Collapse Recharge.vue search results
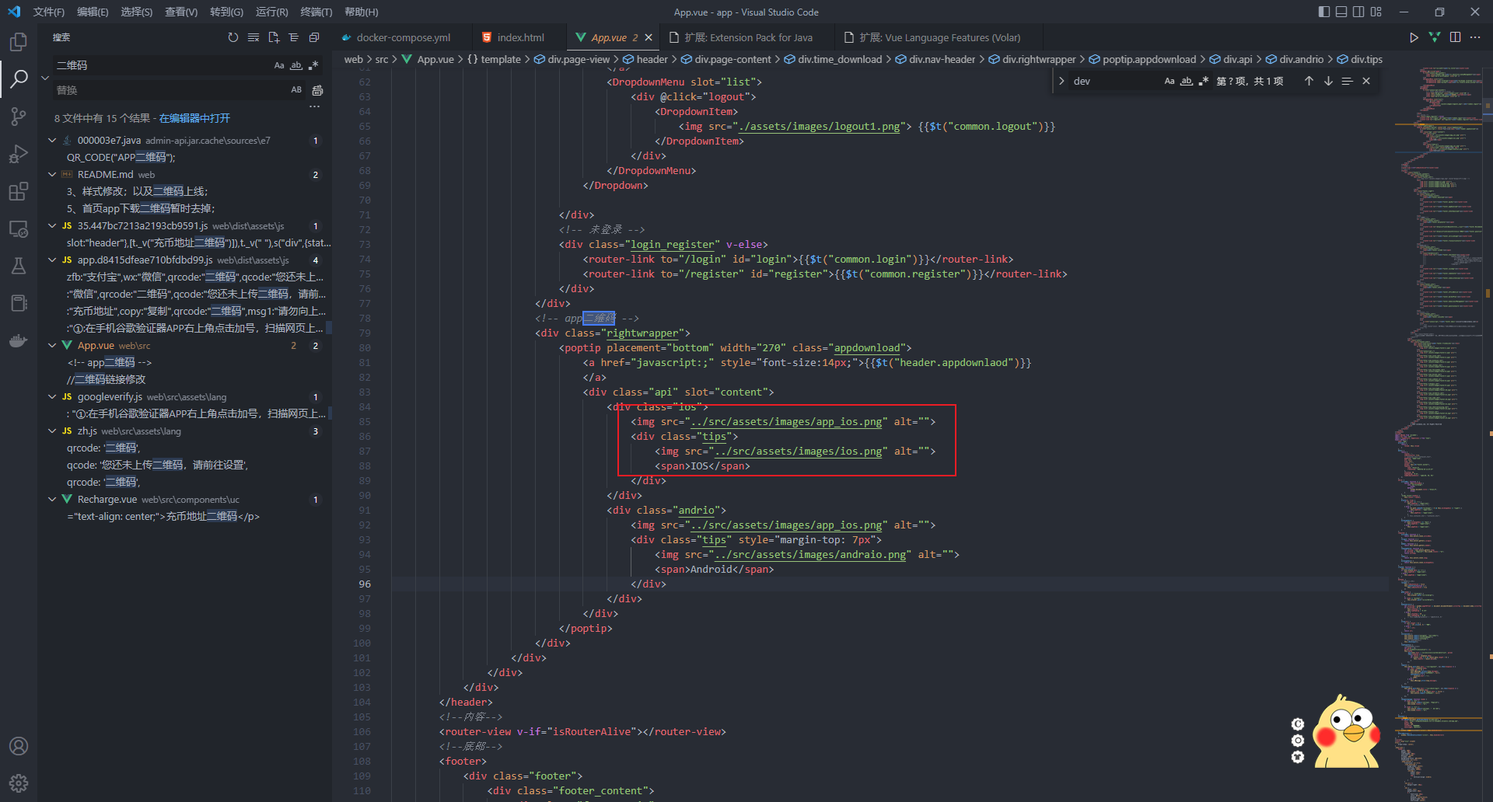This screenshot has height=802, width=1493. [x=52, y=500]
